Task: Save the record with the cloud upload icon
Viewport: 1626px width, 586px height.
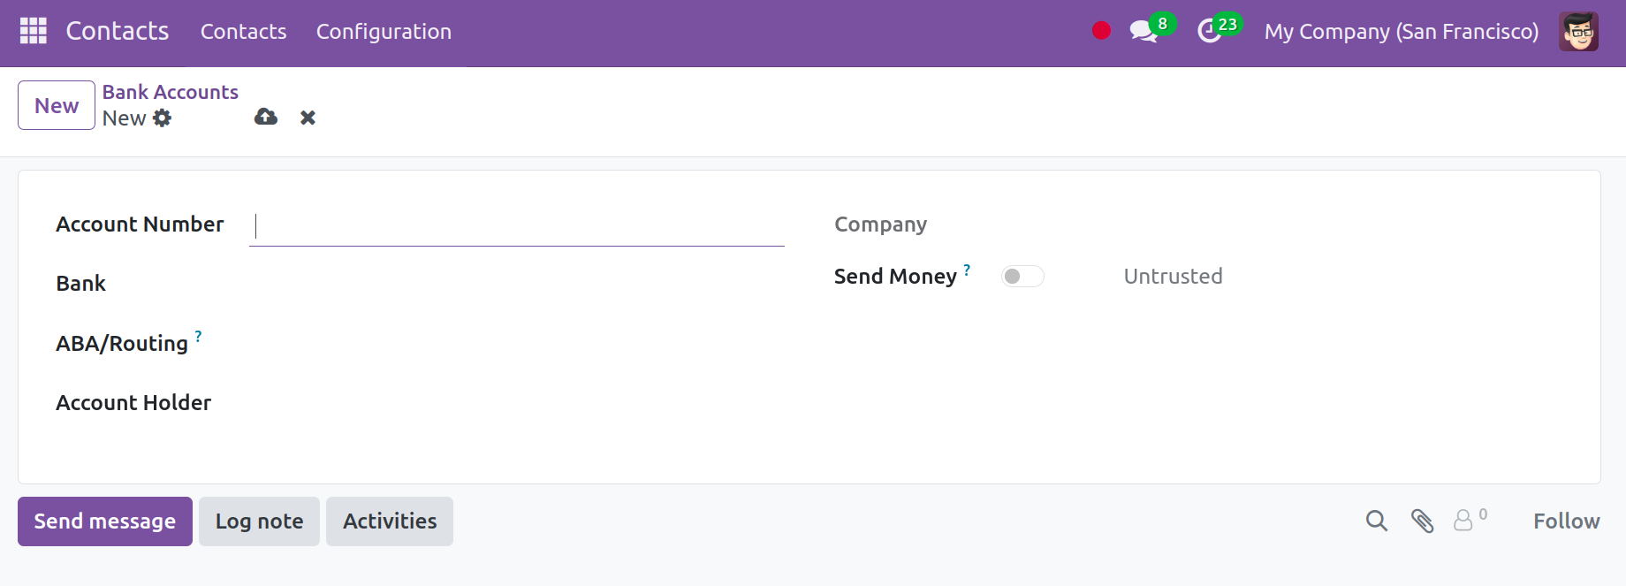Action: coord(266,117)
